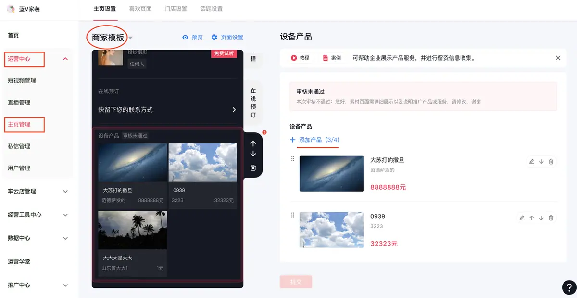Viewport: 577px width, 298px height.
Task: Click 添加产品 (3/4)
Action: tap(319, 140)
